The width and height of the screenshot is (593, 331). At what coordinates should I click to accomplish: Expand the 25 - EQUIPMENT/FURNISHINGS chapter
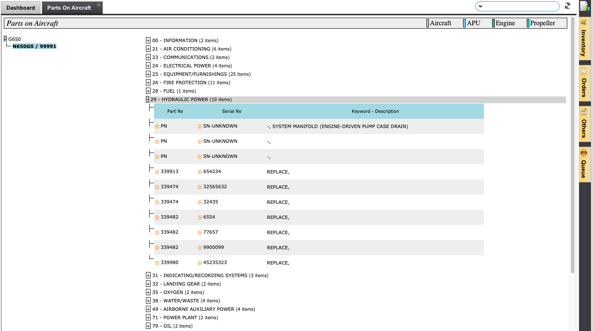(x=148, y=74)
